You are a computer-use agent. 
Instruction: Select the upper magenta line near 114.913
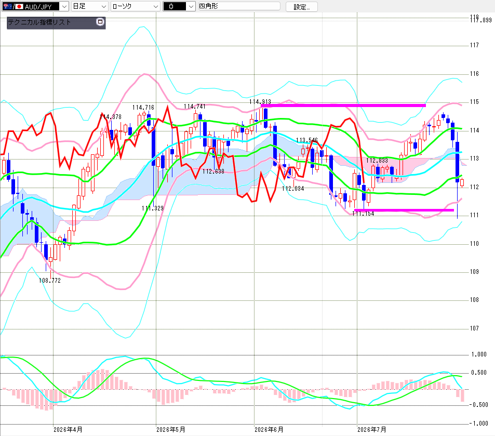tap(343, 105)
